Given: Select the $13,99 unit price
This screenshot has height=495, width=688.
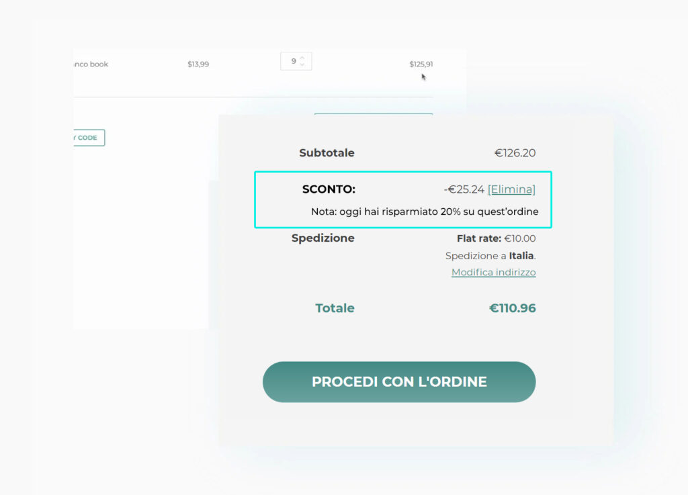Looking at the screenshot, I should [198, 64].
